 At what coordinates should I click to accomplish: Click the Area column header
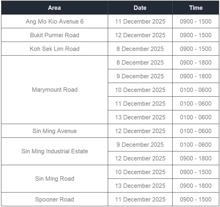pyautogui.click(x=54, y=8)
